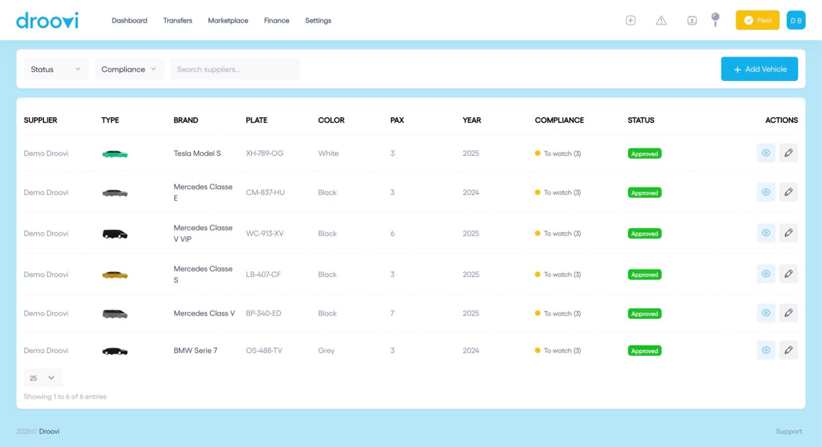Click the COMPLIANCE column header
This screenshot has height=447, width=822.
pos(559,120)
